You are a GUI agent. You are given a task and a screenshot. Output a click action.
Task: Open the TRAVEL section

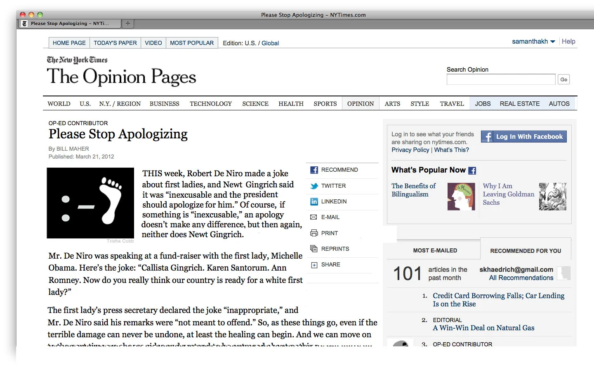tap(452, 104)
